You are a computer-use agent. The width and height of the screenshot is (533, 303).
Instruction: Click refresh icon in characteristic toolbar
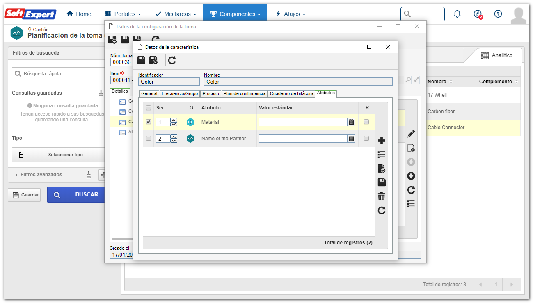[172, 60]
